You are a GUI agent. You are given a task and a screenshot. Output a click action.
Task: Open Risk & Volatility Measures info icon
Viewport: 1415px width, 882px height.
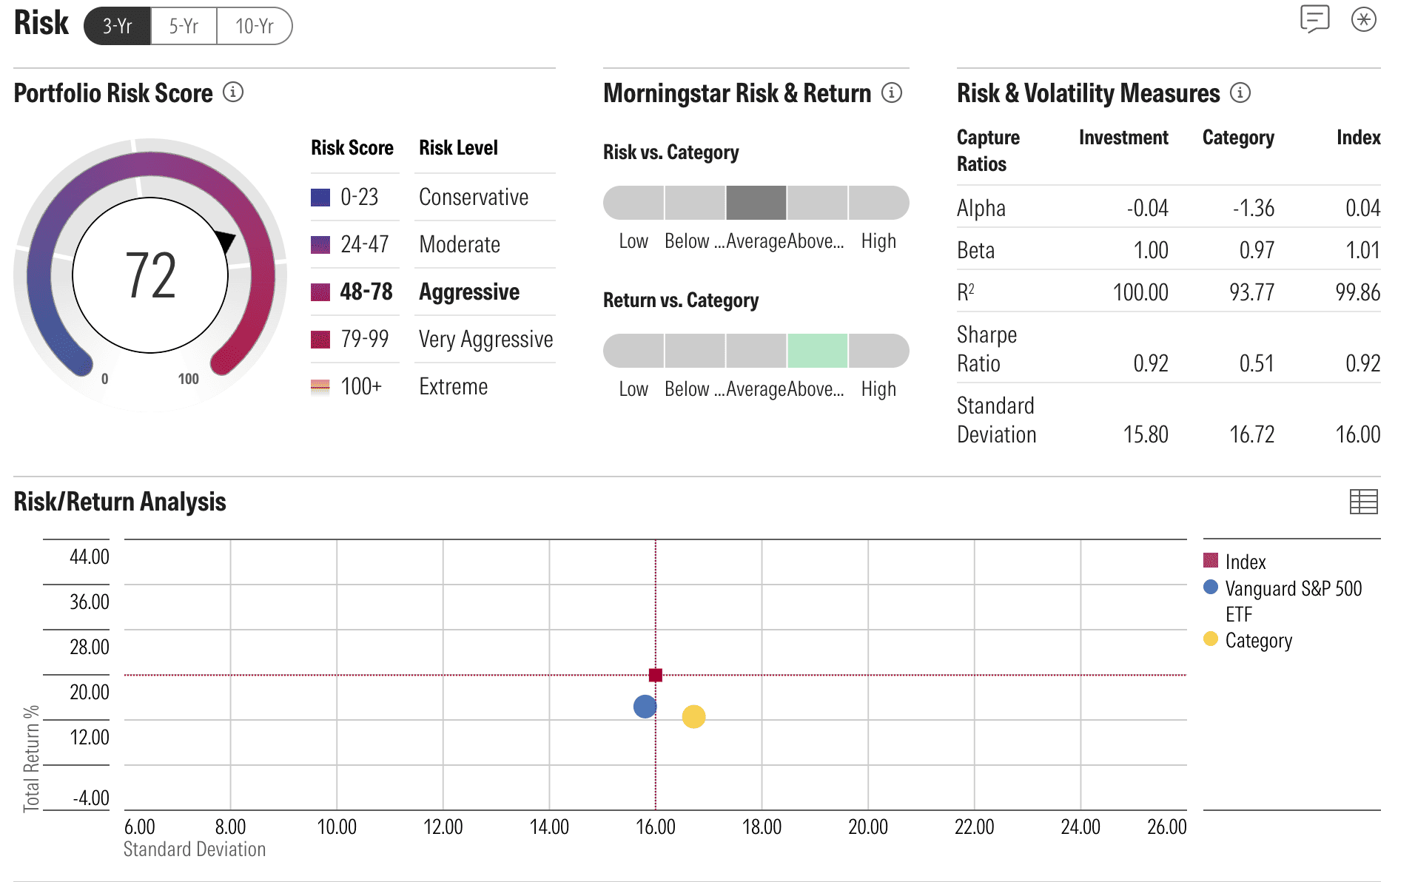tap(1240, 92)
